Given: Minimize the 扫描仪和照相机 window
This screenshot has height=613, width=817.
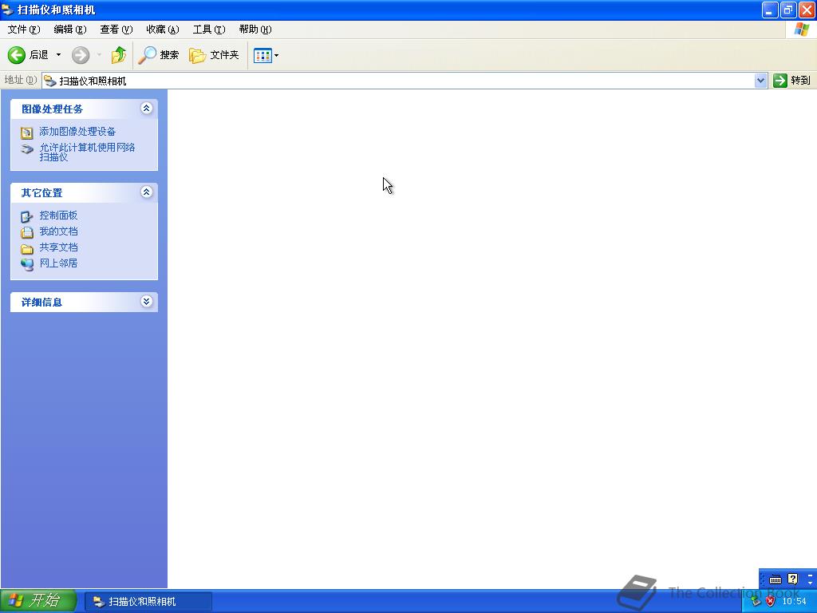Looking at the screenshot, I should click(770, 10).
